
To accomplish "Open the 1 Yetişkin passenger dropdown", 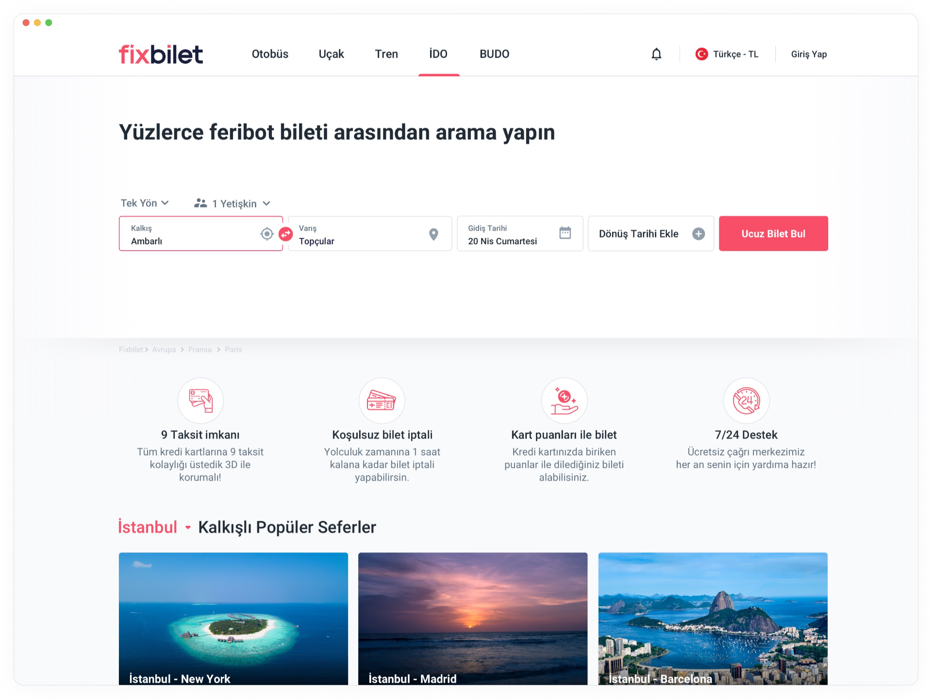I will pos(232,203).
